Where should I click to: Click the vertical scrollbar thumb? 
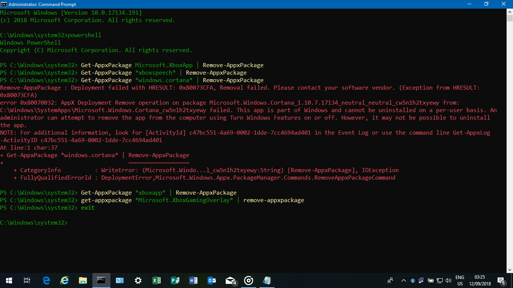click(x=510, y=18)
